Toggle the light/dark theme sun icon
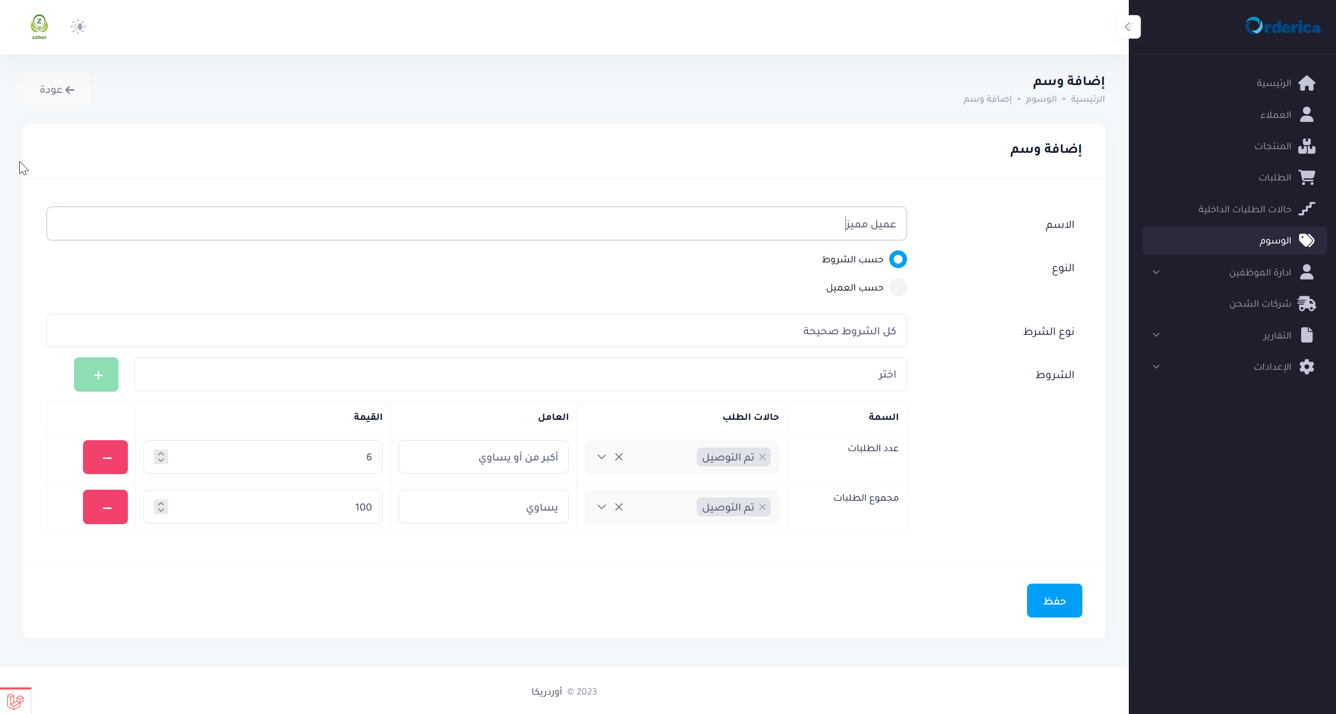 coord(78,27)
